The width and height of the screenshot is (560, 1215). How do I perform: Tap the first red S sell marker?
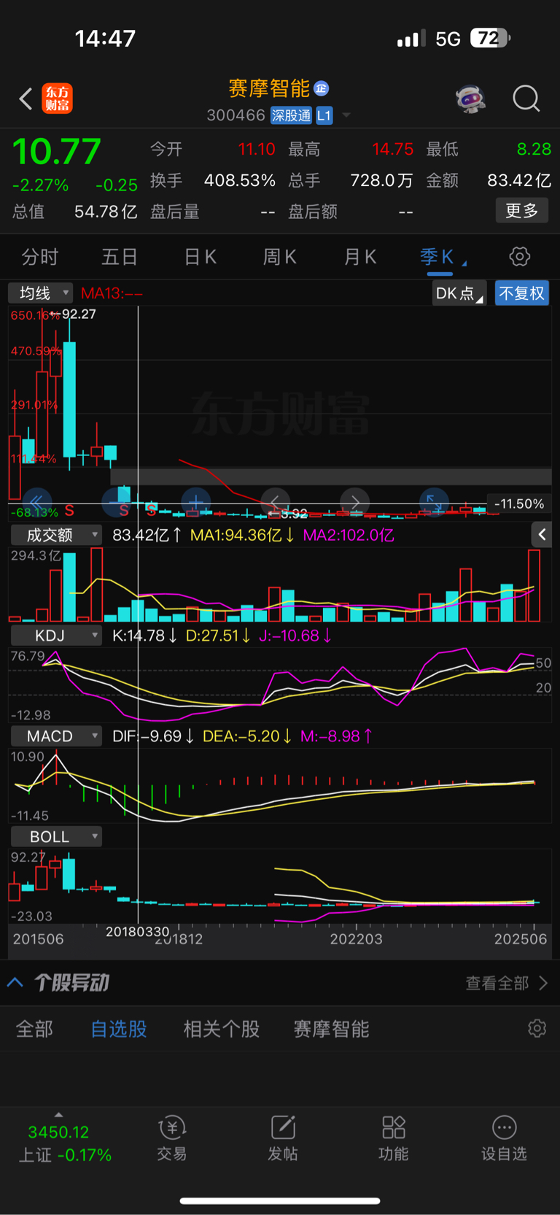(x=69, y=511)
